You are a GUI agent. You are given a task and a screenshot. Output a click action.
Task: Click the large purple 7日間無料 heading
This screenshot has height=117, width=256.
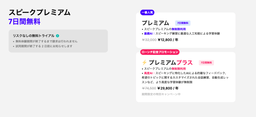click(x=24, y=22)
